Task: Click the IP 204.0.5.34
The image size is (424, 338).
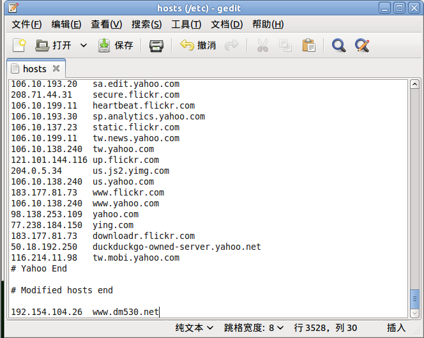Action: pyautogui.click(x=36, y=171)
